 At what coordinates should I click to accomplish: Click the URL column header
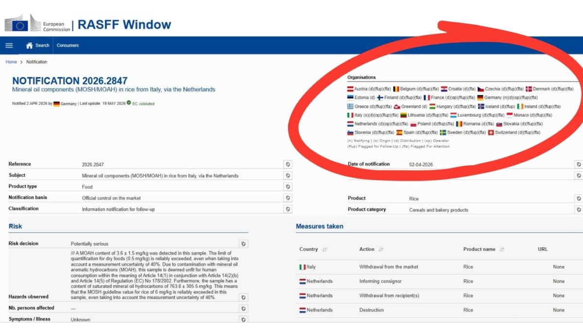tap(543, 249)
